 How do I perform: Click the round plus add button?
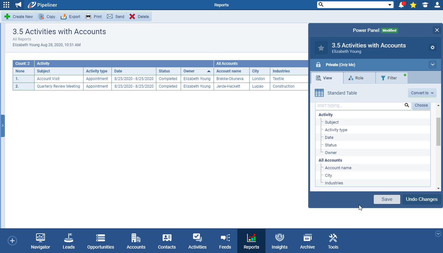pos(12,241)
